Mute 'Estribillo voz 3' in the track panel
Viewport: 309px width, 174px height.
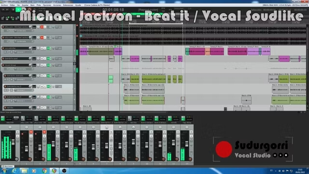[x=42, y=97]
